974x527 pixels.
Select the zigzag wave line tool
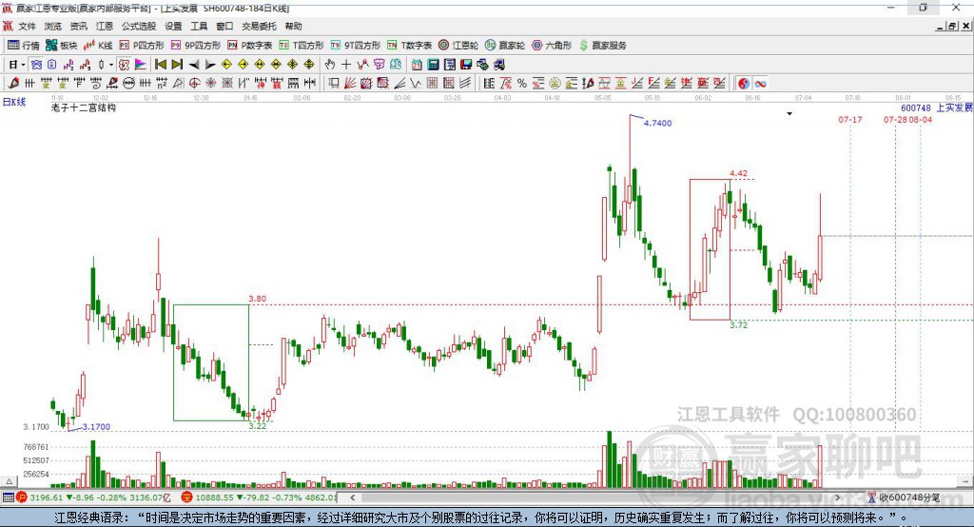point(416,84)
